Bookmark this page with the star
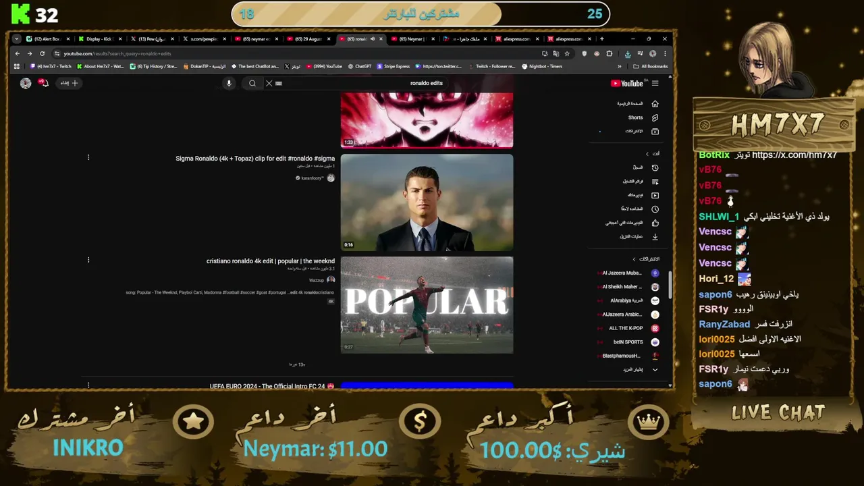The height and width of the screenshot is (486, 864). [x=567, y=53]
